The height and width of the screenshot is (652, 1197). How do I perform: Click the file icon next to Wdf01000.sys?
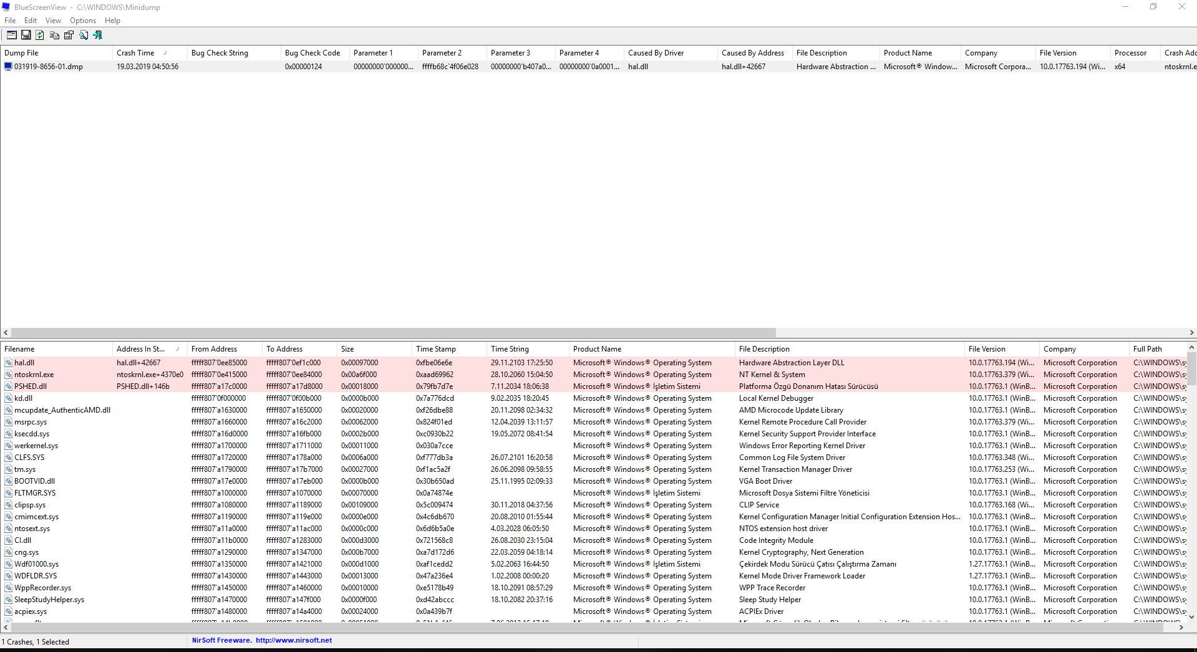pyautogui.click(x=9, y=564)
